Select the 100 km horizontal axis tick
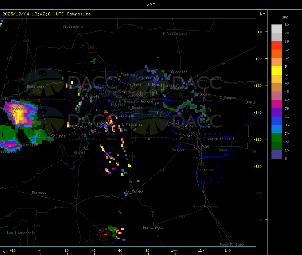Viewport: 302px width, 255px height. tap(174, 250)
